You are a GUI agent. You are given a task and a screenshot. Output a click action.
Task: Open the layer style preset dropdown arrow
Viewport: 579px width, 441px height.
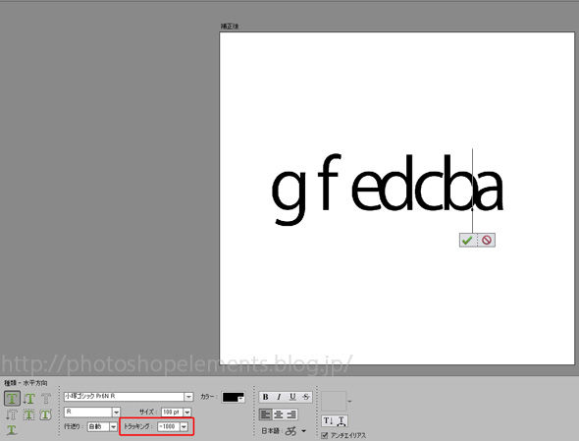349,401
